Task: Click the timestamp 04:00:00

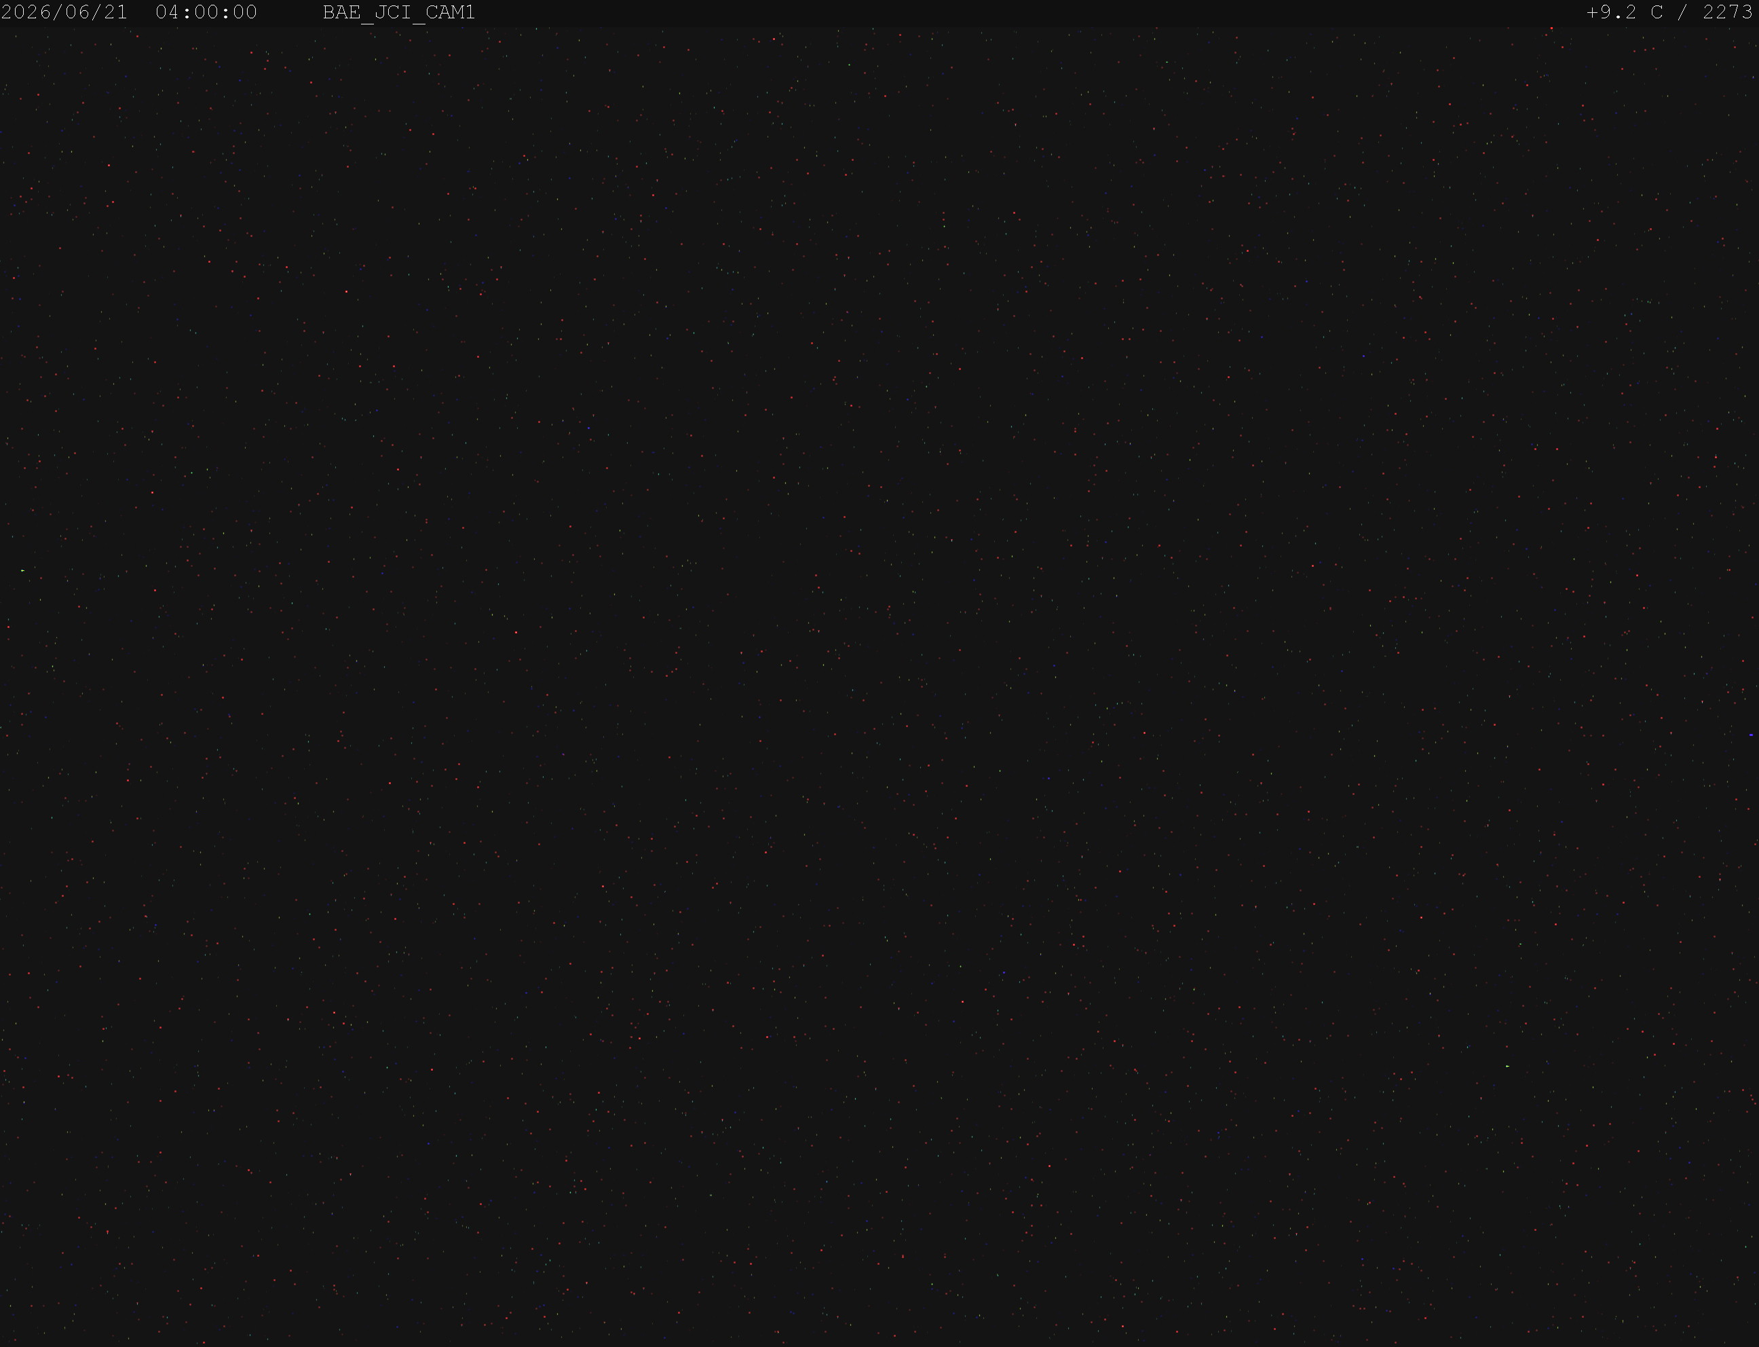Action: click(x=207, y=12)
